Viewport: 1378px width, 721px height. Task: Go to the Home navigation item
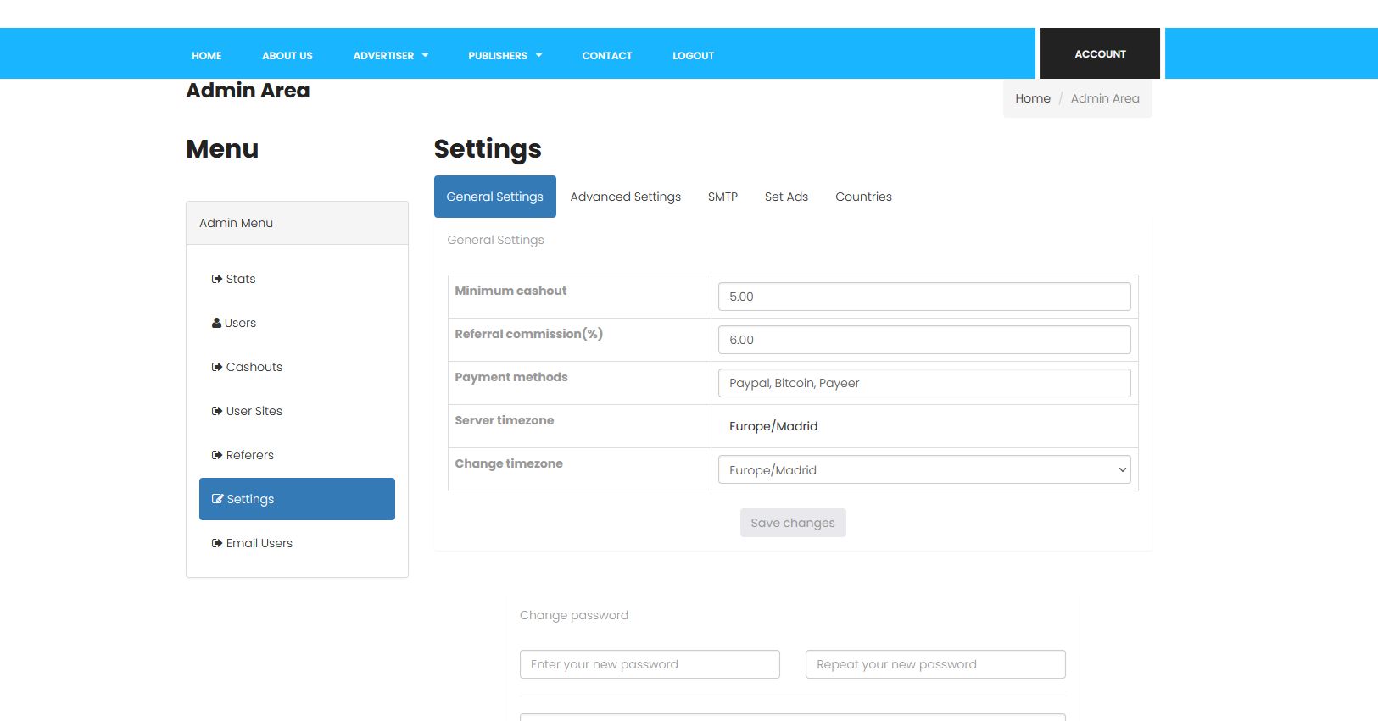tap(206, 56)
